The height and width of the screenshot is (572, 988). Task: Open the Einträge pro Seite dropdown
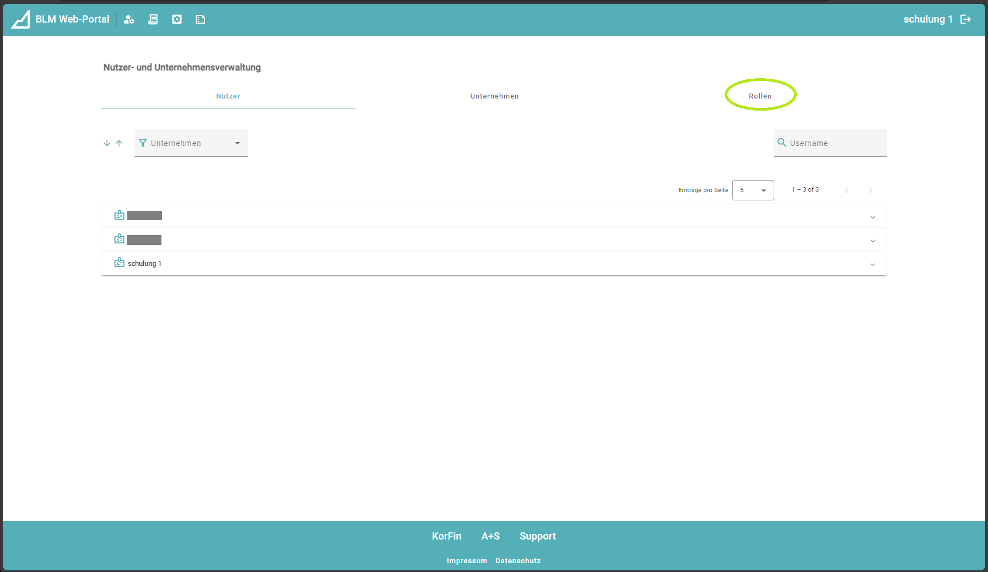tap(753, 190)
